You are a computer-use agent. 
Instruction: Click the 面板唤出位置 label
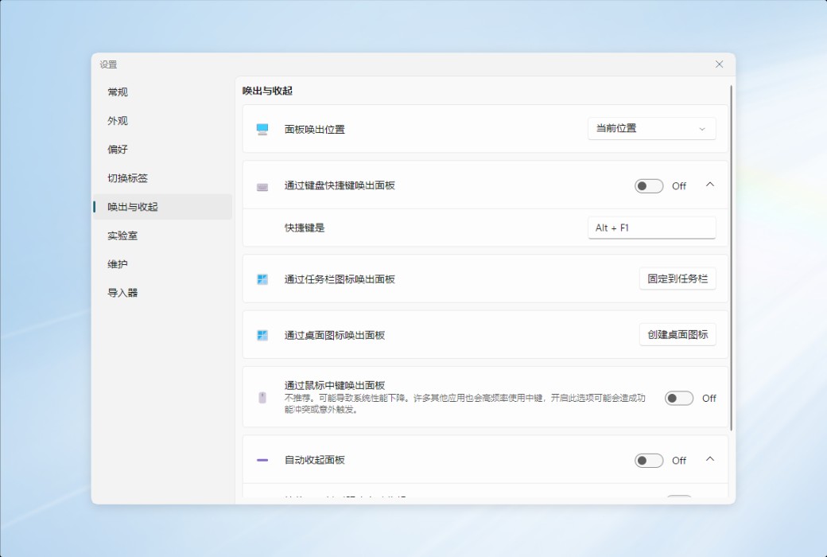[314, 130]
